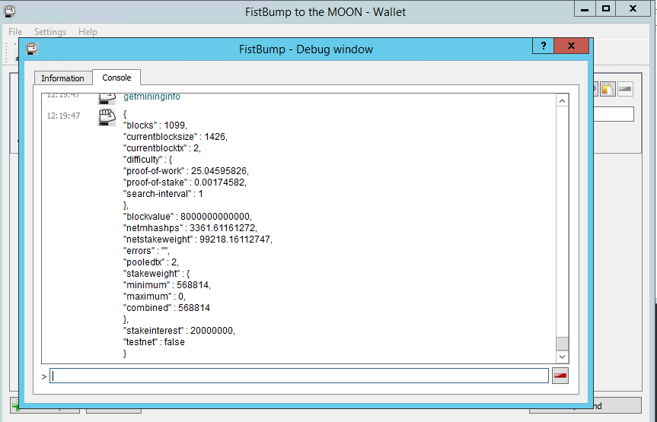
Task: Click the "combined" : 568814 line
Action: 167,308
